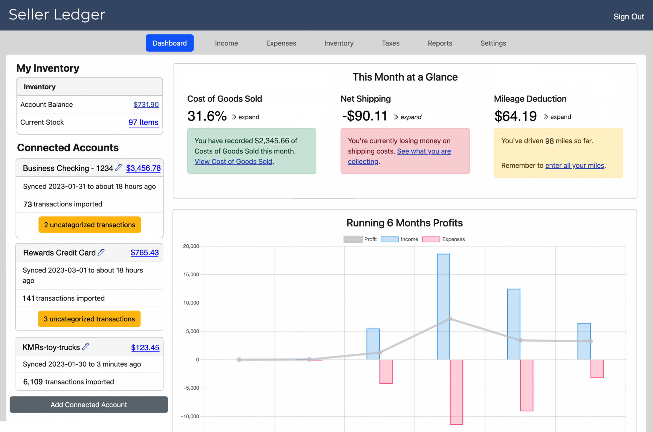The height and width of the screenshot is (432, 653).
Task: Toggle Profit line in chart legend
Action: coord(370,239)
